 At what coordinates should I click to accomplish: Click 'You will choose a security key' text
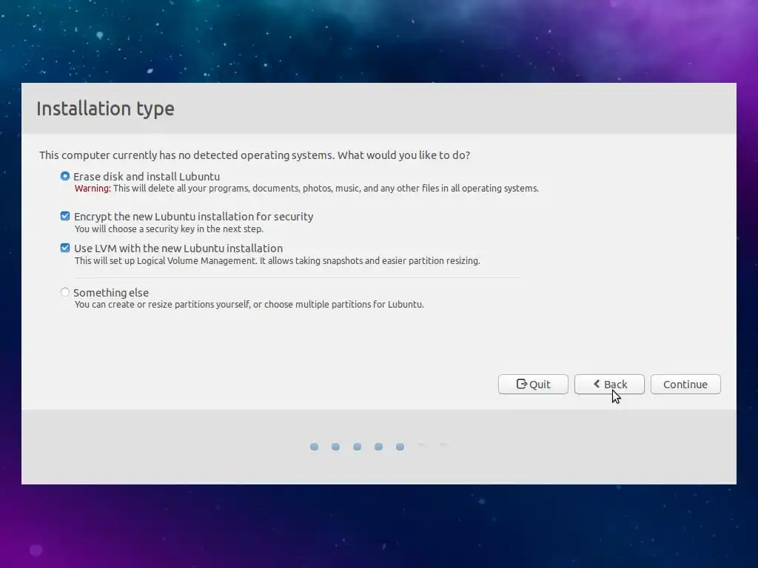point(169,229)
